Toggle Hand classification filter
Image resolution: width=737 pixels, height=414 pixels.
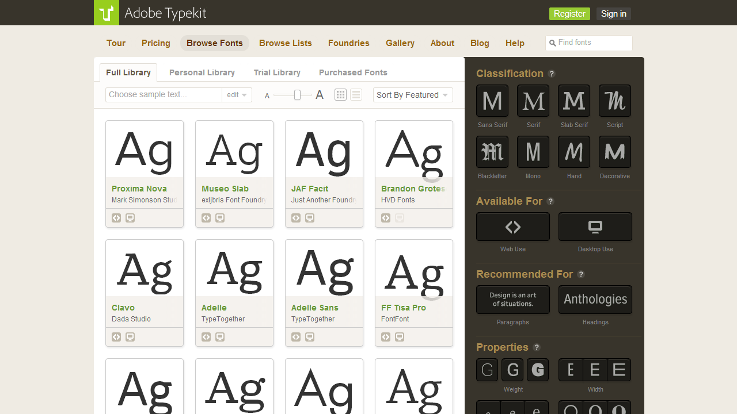pos(574,152)
